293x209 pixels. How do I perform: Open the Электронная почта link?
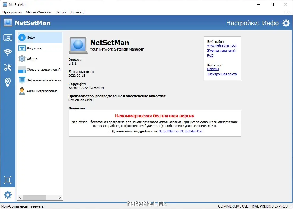(222, 74)
